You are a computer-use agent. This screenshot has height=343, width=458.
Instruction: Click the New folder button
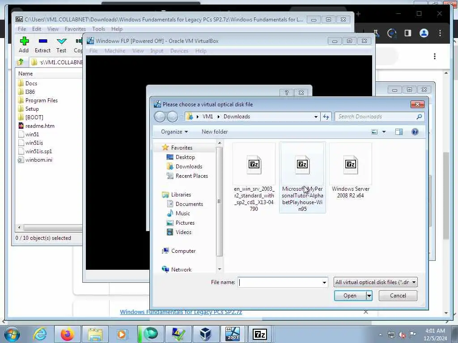point(215,132)
